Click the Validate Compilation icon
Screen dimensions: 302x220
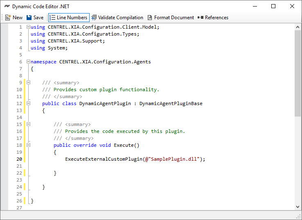[94, 18]
